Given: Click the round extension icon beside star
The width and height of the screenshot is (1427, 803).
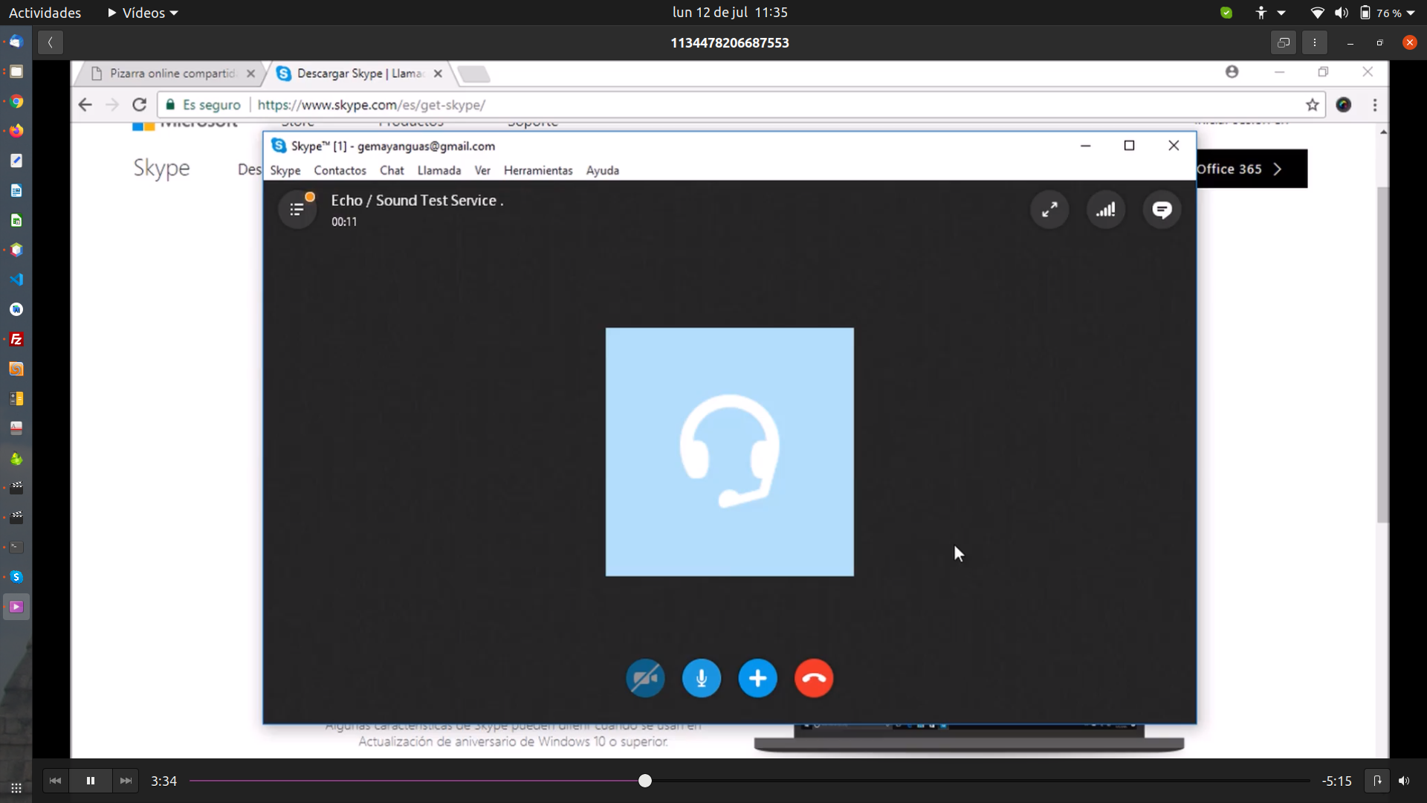Looking at the screenshot, I should (x=1344, y=105).
